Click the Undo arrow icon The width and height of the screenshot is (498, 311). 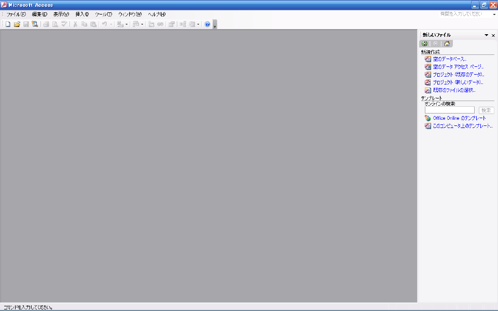point(104,24)
